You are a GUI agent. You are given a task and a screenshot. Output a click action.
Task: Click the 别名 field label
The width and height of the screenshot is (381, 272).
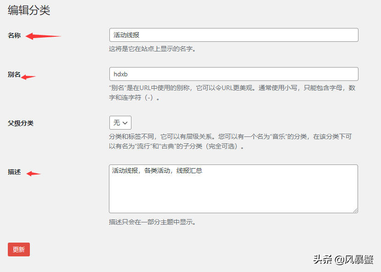14,74
